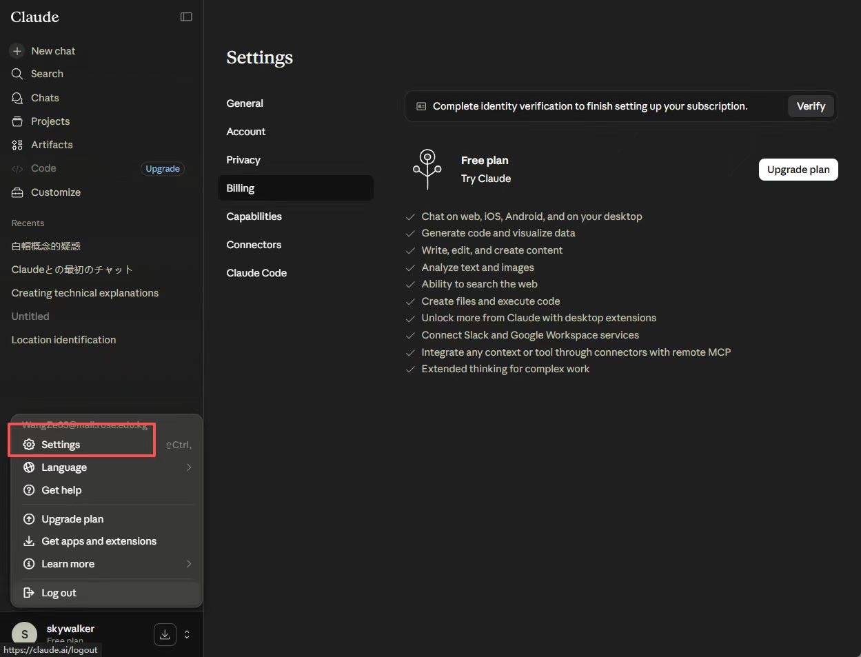Expand the Language submenu chevron
Viewport: 861px width, 657px height.
188,467
